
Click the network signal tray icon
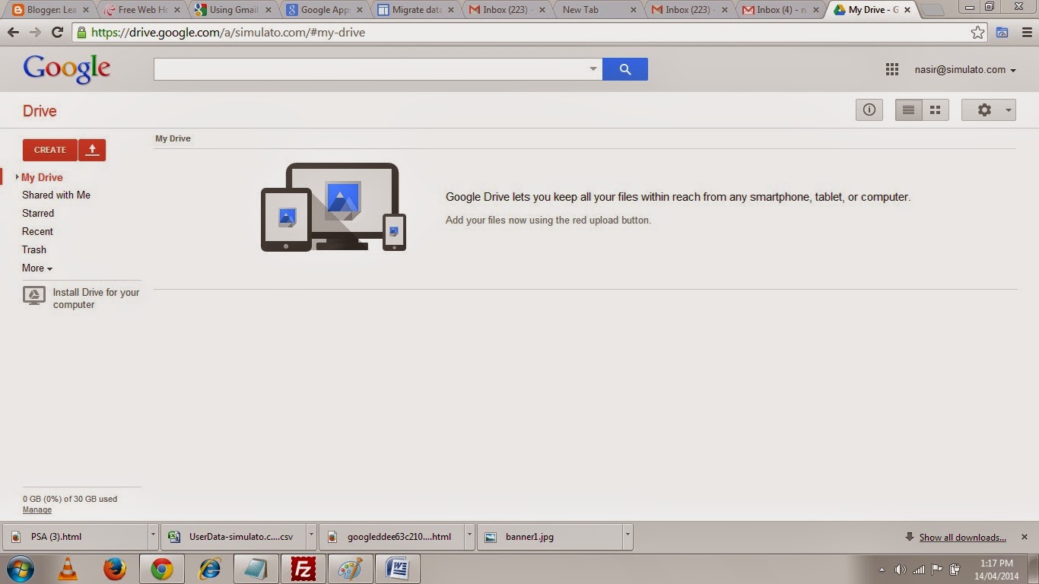[x=919, y=570]
